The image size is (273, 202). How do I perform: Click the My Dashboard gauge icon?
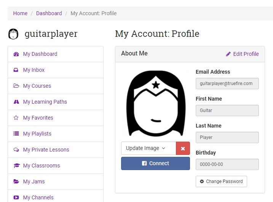point(16,54)
